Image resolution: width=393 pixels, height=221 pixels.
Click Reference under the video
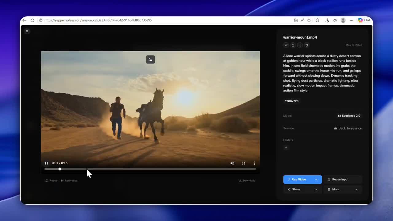click(69, 180)
